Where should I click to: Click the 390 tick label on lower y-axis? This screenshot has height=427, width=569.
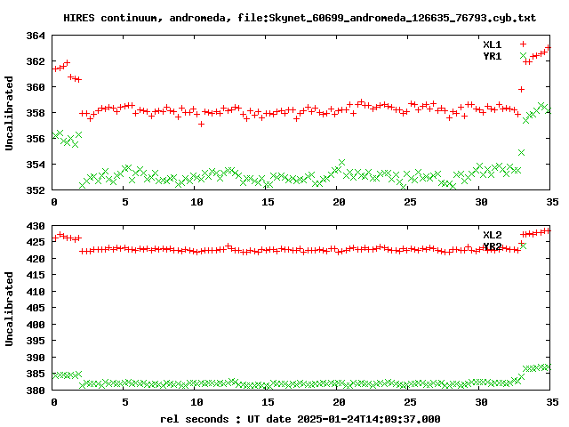[36, 358]
